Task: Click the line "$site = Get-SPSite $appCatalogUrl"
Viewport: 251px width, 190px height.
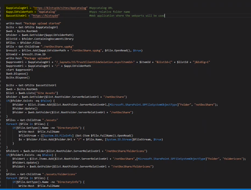Action: pyautogui.click(x=32, y=27)
